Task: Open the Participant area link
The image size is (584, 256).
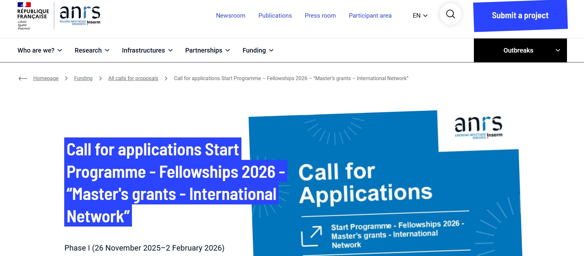Action: 370,15
